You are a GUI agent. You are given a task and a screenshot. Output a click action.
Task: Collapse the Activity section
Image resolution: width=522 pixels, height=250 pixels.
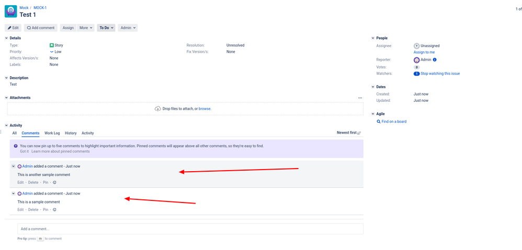click(x=7, y=125)
